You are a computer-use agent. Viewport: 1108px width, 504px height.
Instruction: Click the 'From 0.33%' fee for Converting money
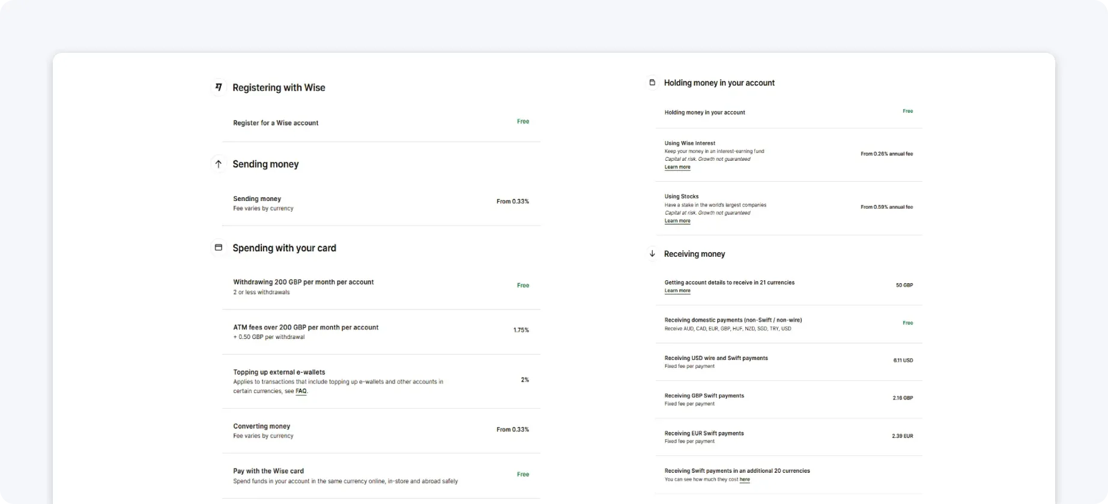[513, 430]
